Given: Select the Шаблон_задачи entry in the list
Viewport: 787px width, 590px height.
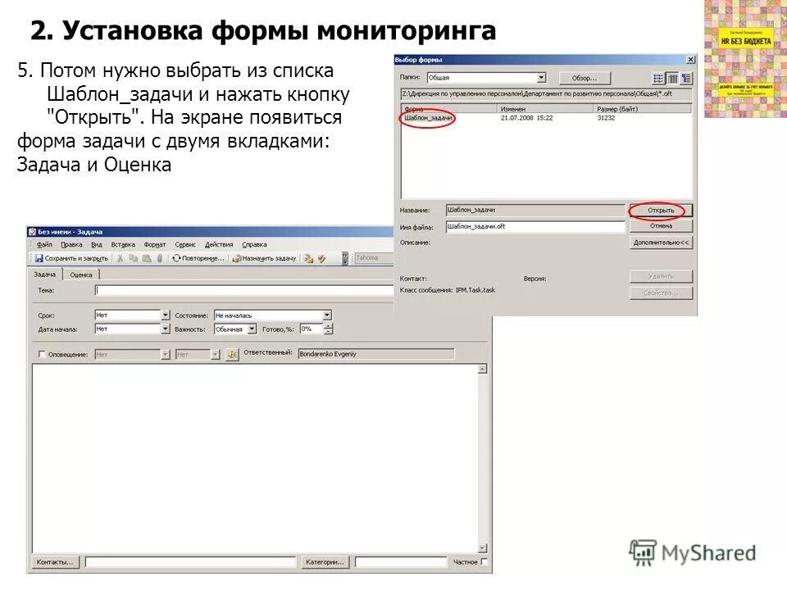Looking at the screenshot, I should (430, 116).
